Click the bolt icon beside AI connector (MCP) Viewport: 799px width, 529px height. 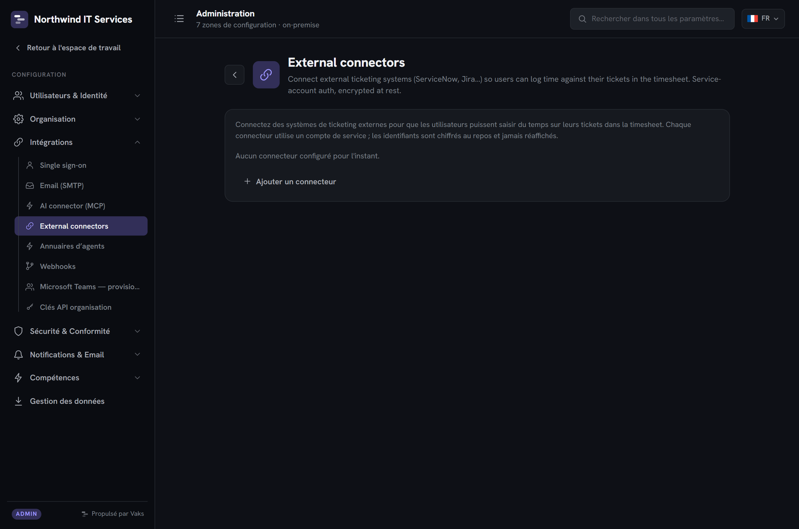[30, 206]
